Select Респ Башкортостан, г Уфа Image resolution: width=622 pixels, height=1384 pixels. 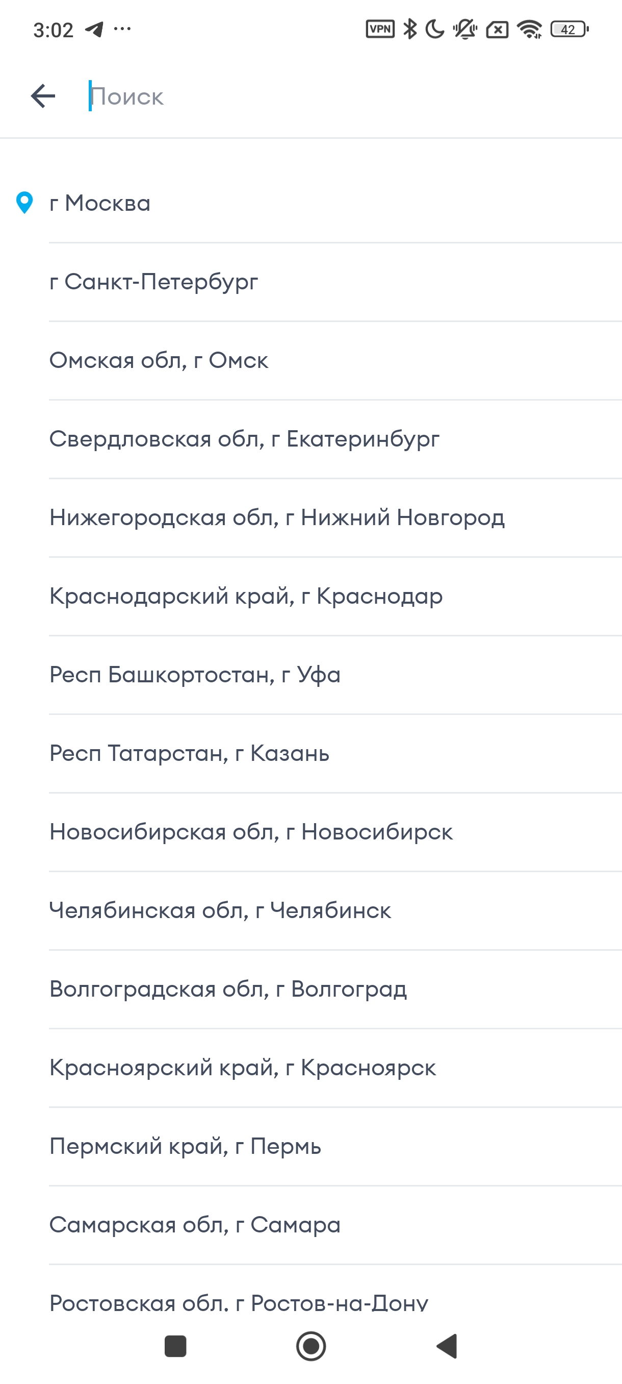[335, 675]
